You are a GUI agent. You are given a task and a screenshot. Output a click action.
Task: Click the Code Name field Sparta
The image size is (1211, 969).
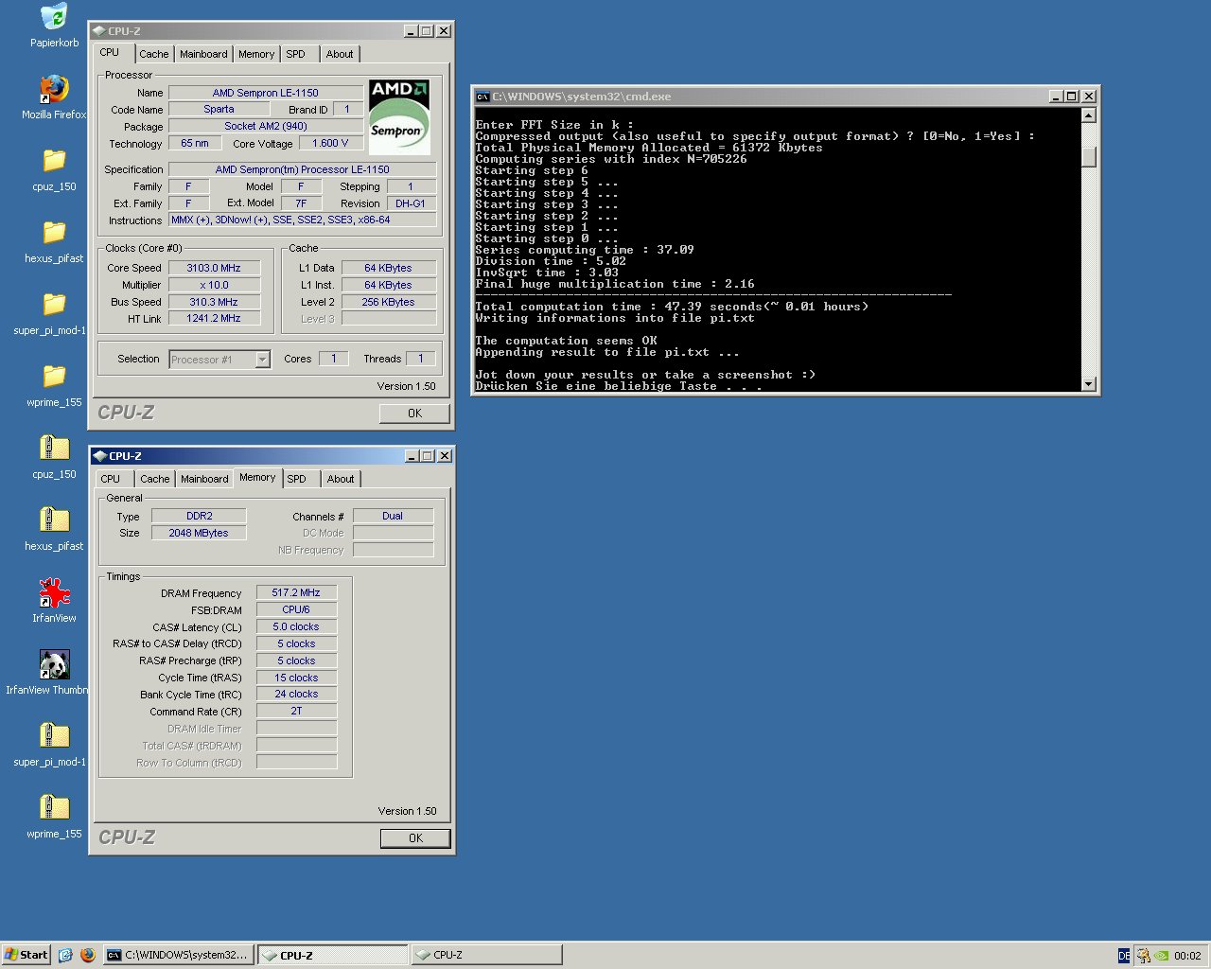219,110
